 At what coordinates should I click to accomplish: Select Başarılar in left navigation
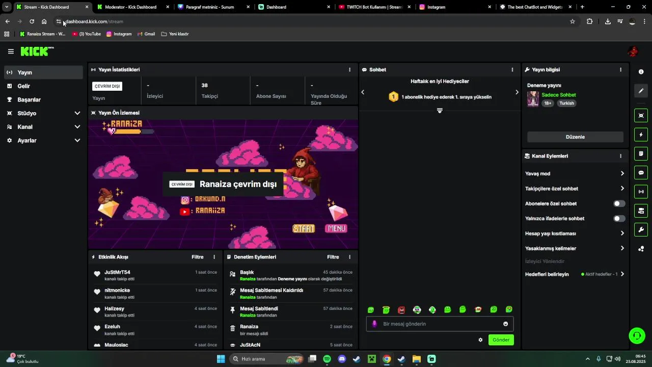43,100
